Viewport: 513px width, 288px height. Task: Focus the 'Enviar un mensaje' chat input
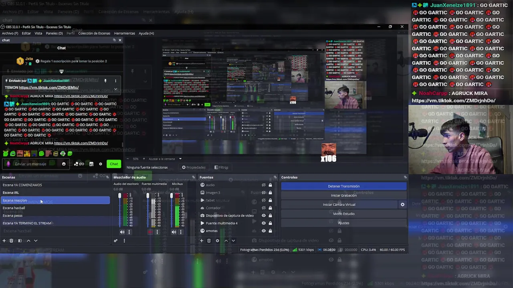click(x=36, y=164)
